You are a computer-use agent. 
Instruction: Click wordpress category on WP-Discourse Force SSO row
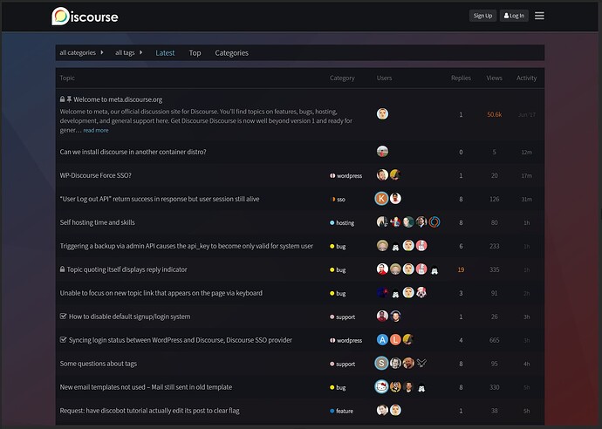[345, 176]
